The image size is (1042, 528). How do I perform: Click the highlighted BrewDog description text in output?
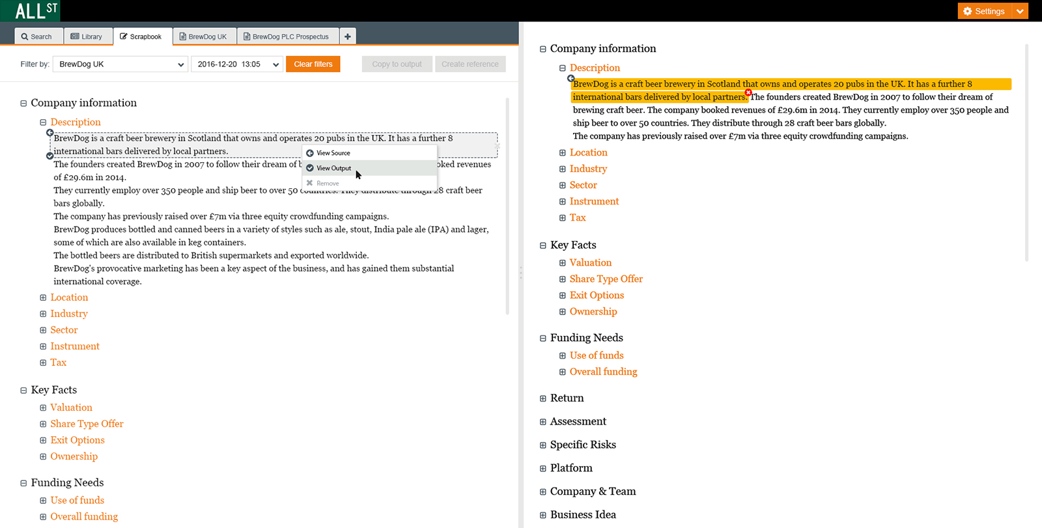coord(791,90)
